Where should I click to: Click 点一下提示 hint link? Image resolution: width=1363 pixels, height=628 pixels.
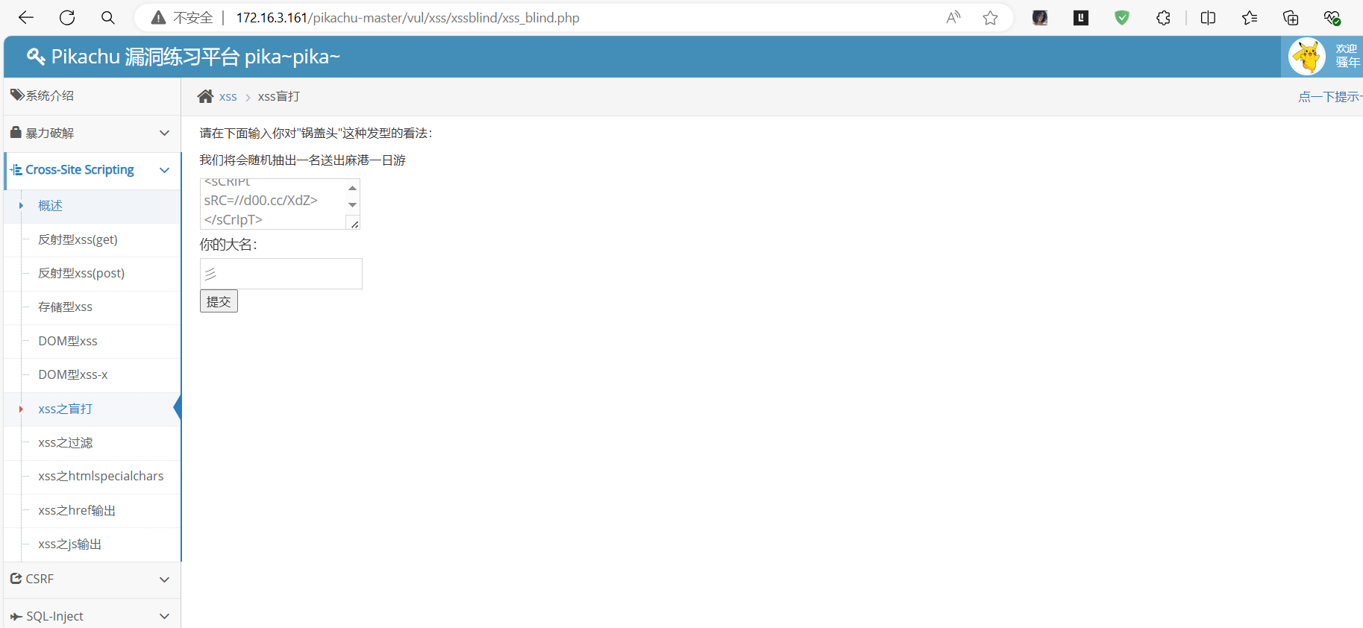(x=1330, y=97)
